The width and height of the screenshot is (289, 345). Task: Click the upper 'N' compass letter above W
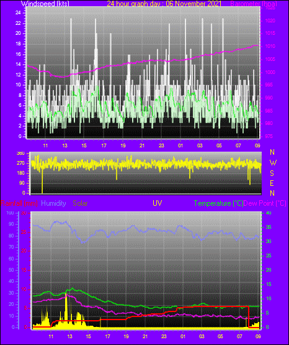272,152
